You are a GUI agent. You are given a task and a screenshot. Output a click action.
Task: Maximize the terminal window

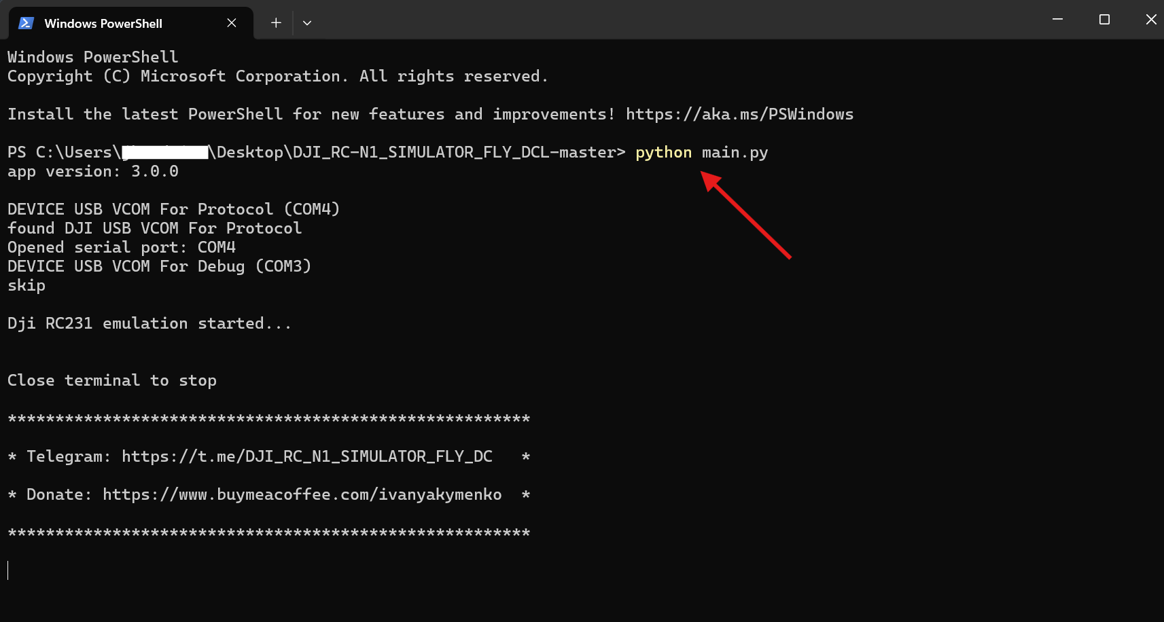(1104, 20)
